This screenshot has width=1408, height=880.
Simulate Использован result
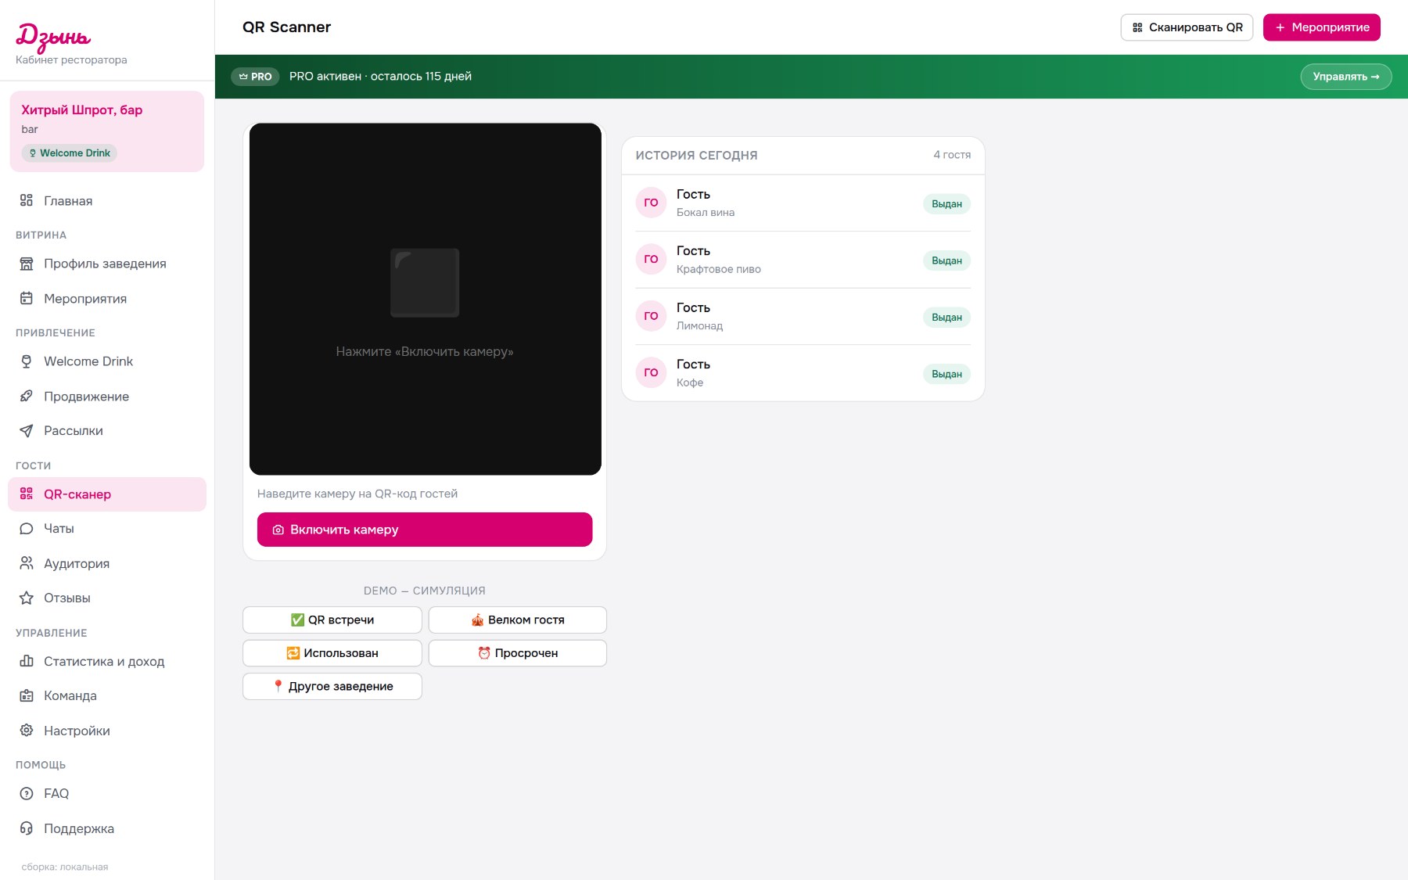click(332, 653)
